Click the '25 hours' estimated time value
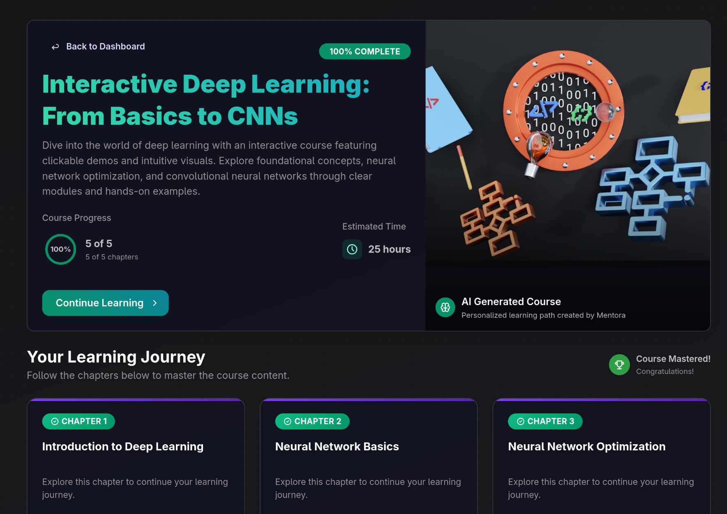Image resolution: width=727 pixels, height=514 pixels. pyautogui.click(x=390, y=249)
